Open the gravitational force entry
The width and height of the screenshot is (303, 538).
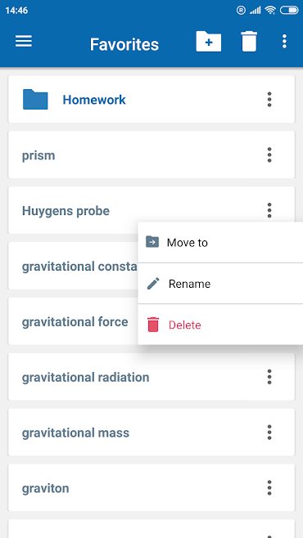[73, 322]
